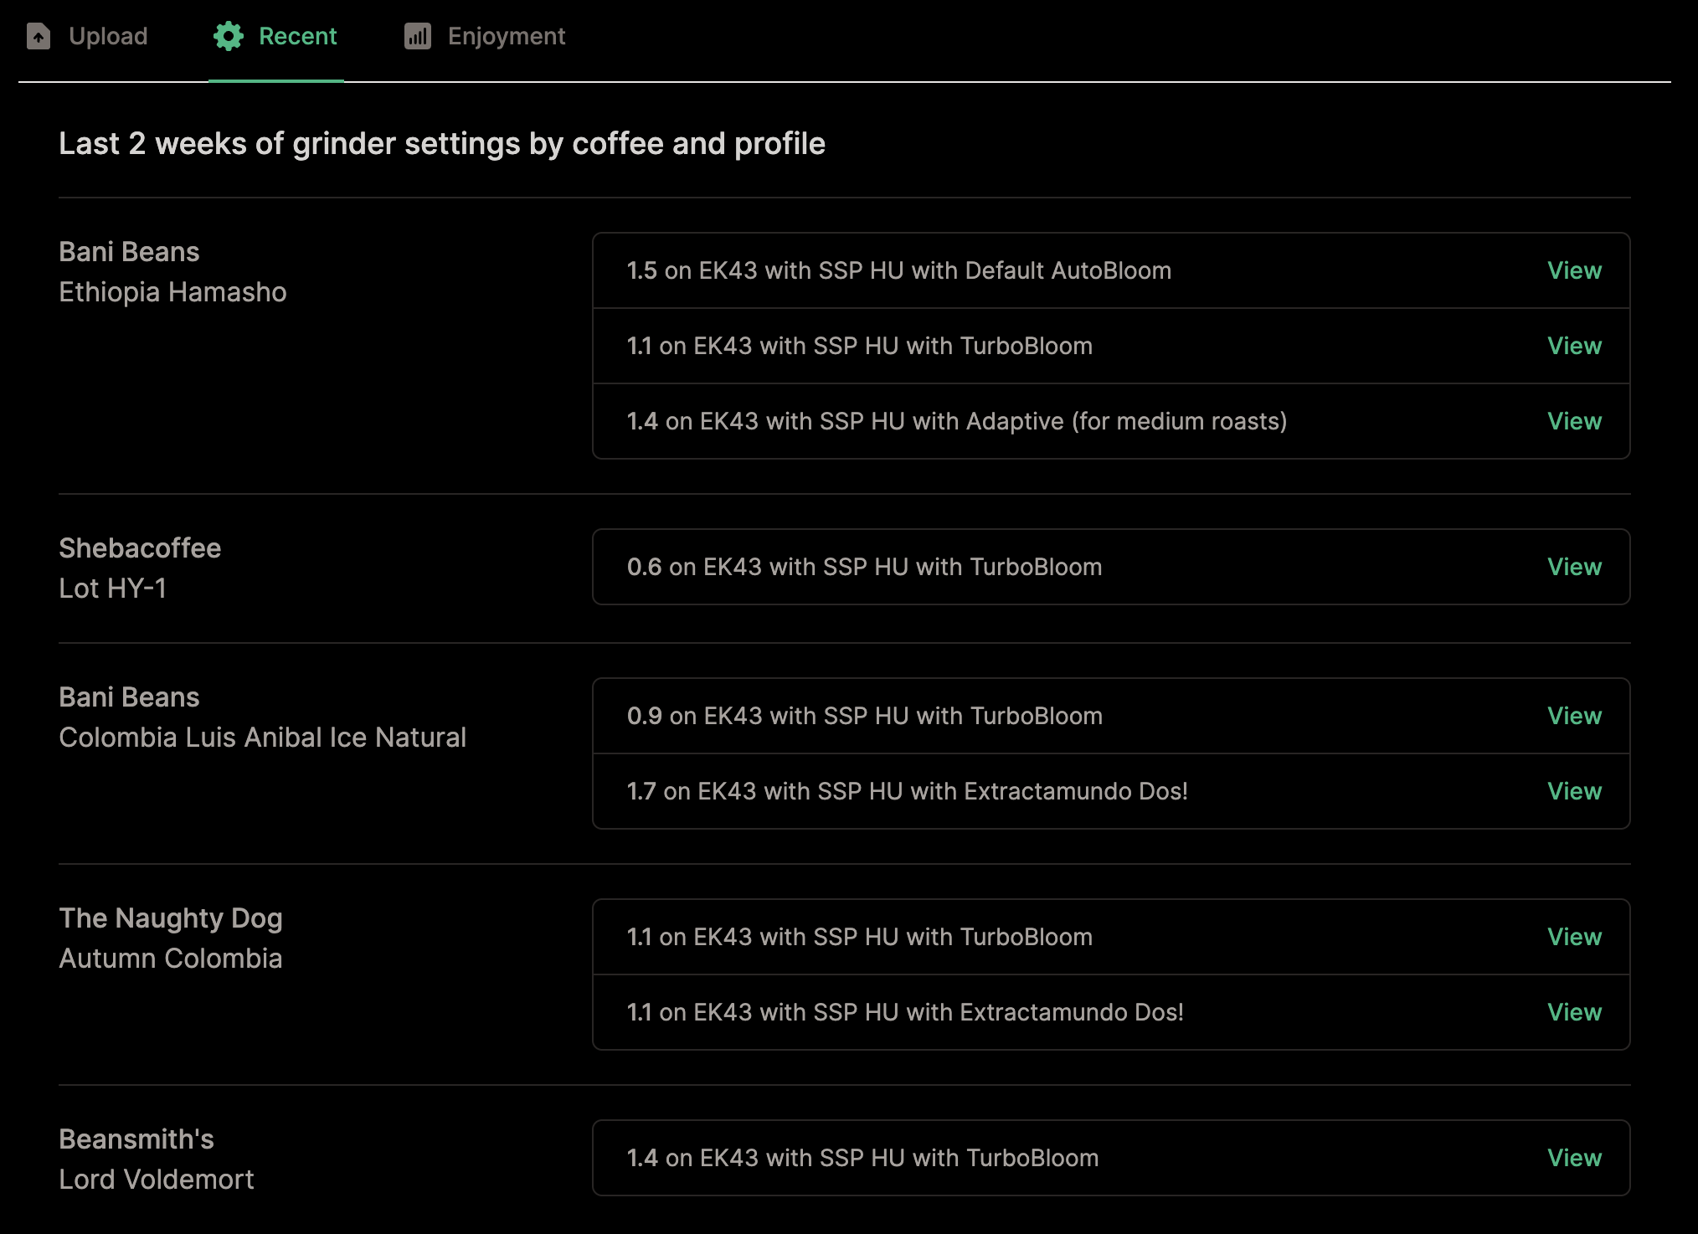View the 1.7 Extractamundo Dos! entry

pyautogui.click(x=1573, y=791)
